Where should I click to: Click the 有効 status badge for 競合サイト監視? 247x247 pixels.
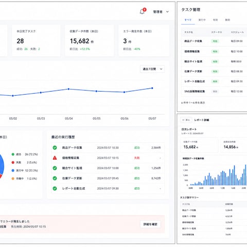coord(215,61)
